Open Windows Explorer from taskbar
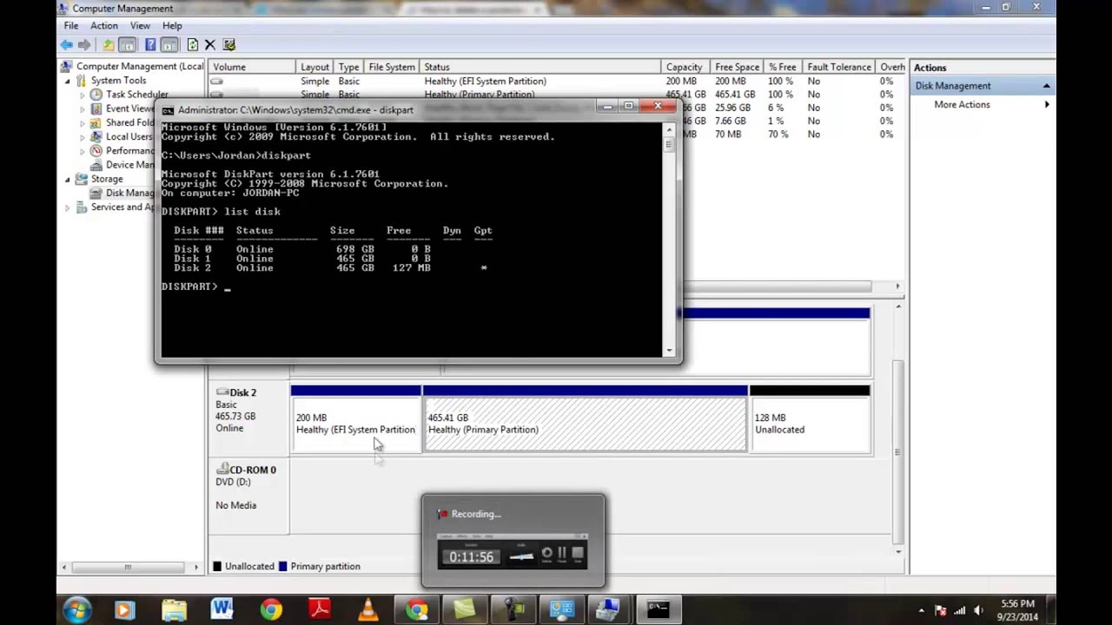The image size is (1112, 625). coord(173,610)
